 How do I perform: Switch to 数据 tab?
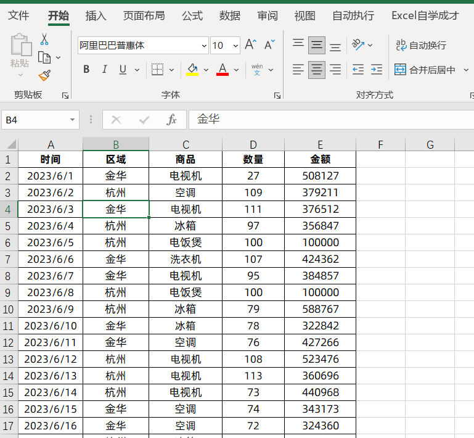click(x=230, y=15)
